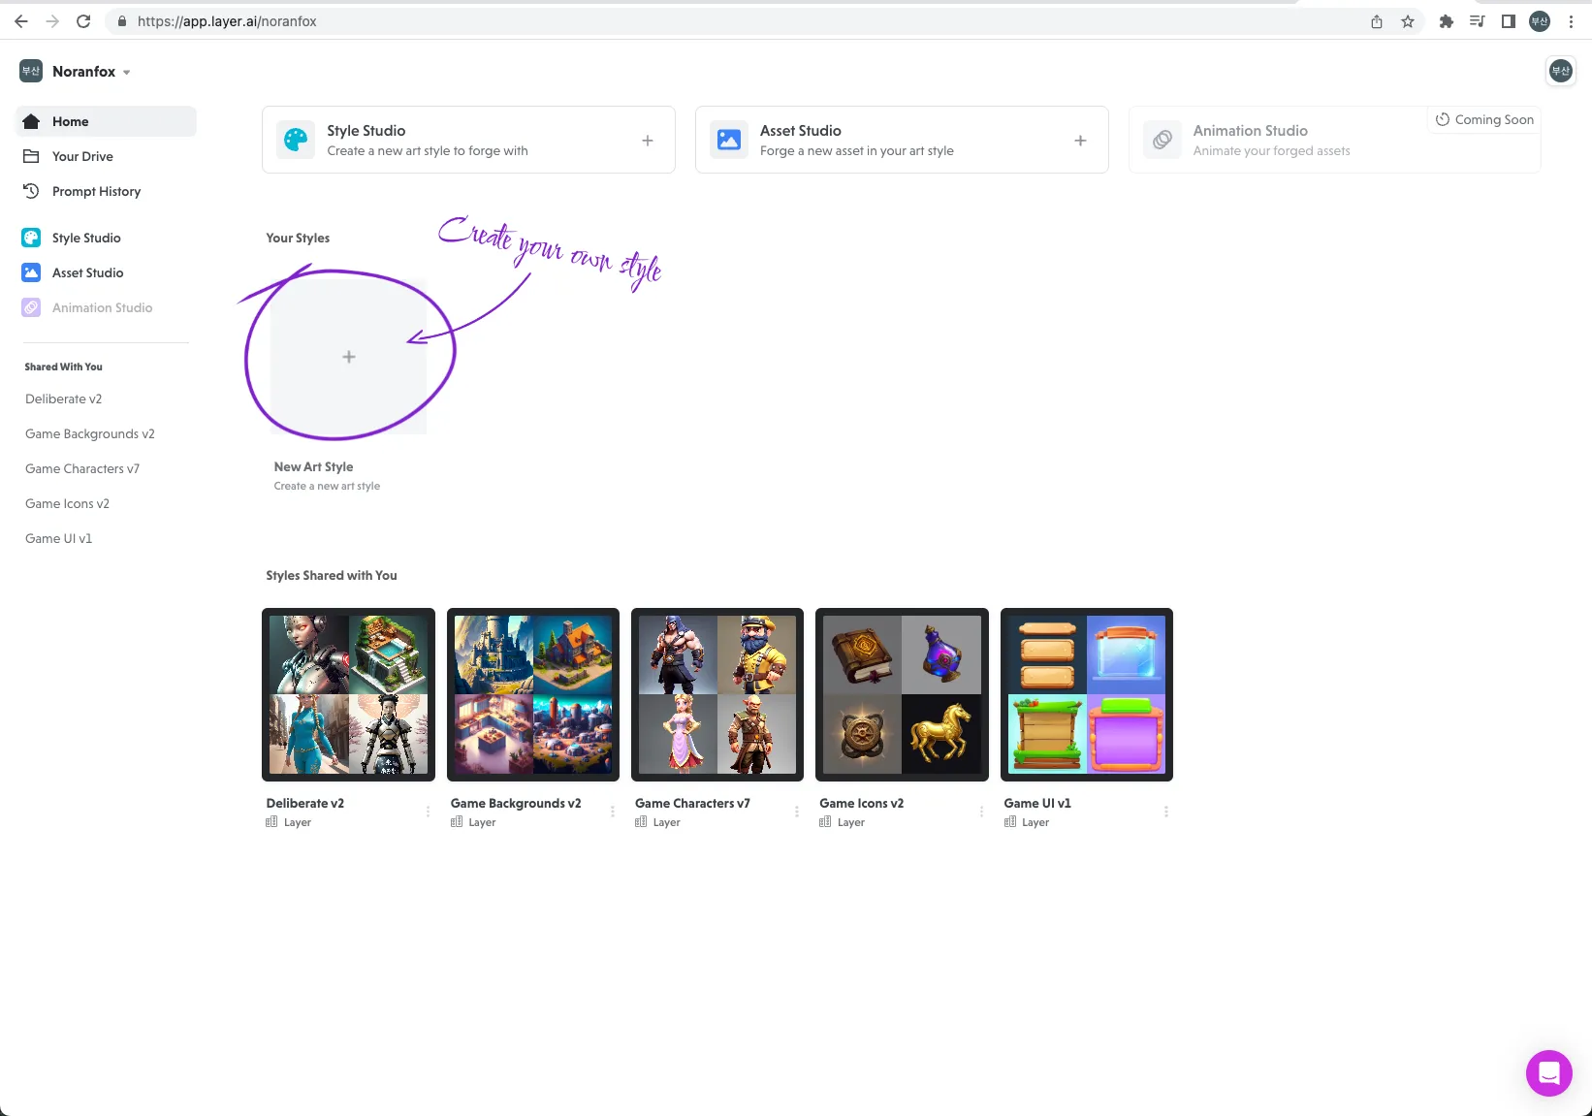Open options menu for Game Icons v2 style

(981, 812)
